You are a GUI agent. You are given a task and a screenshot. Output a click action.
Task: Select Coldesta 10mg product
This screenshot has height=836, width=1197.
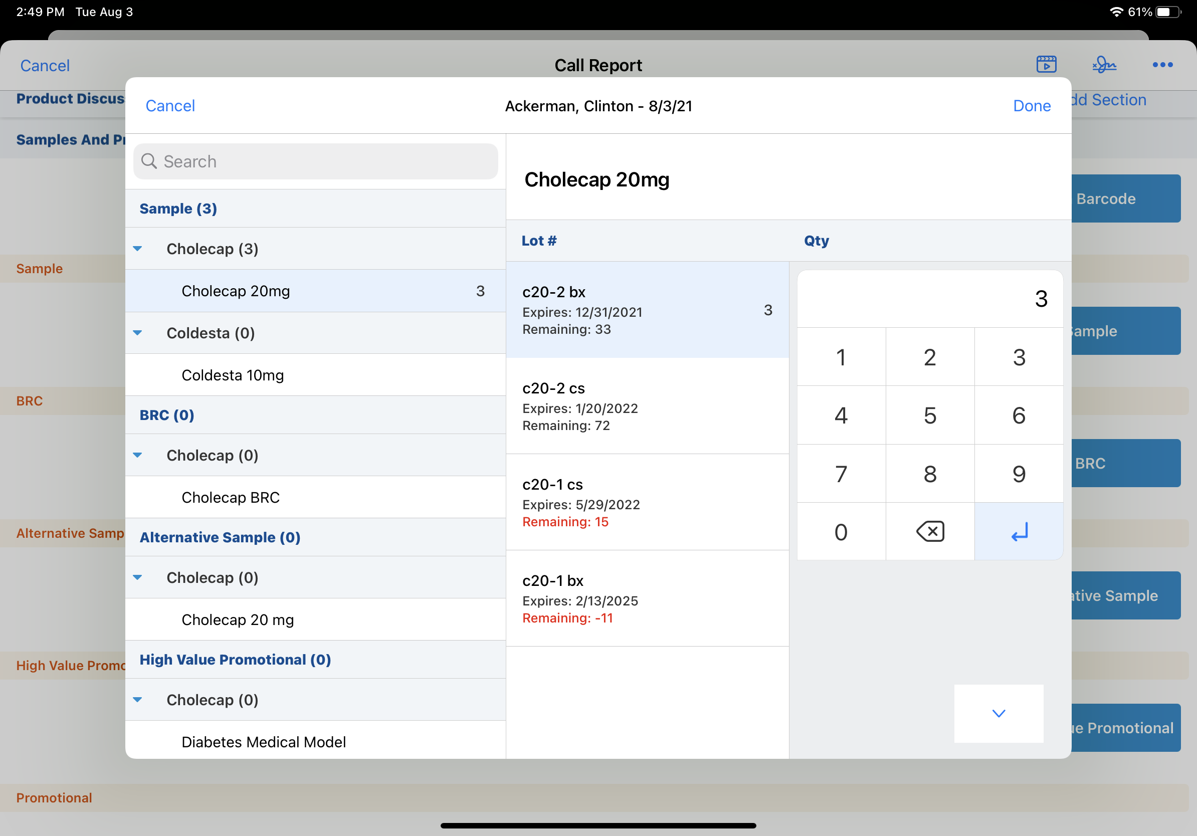tap(233, 375)
